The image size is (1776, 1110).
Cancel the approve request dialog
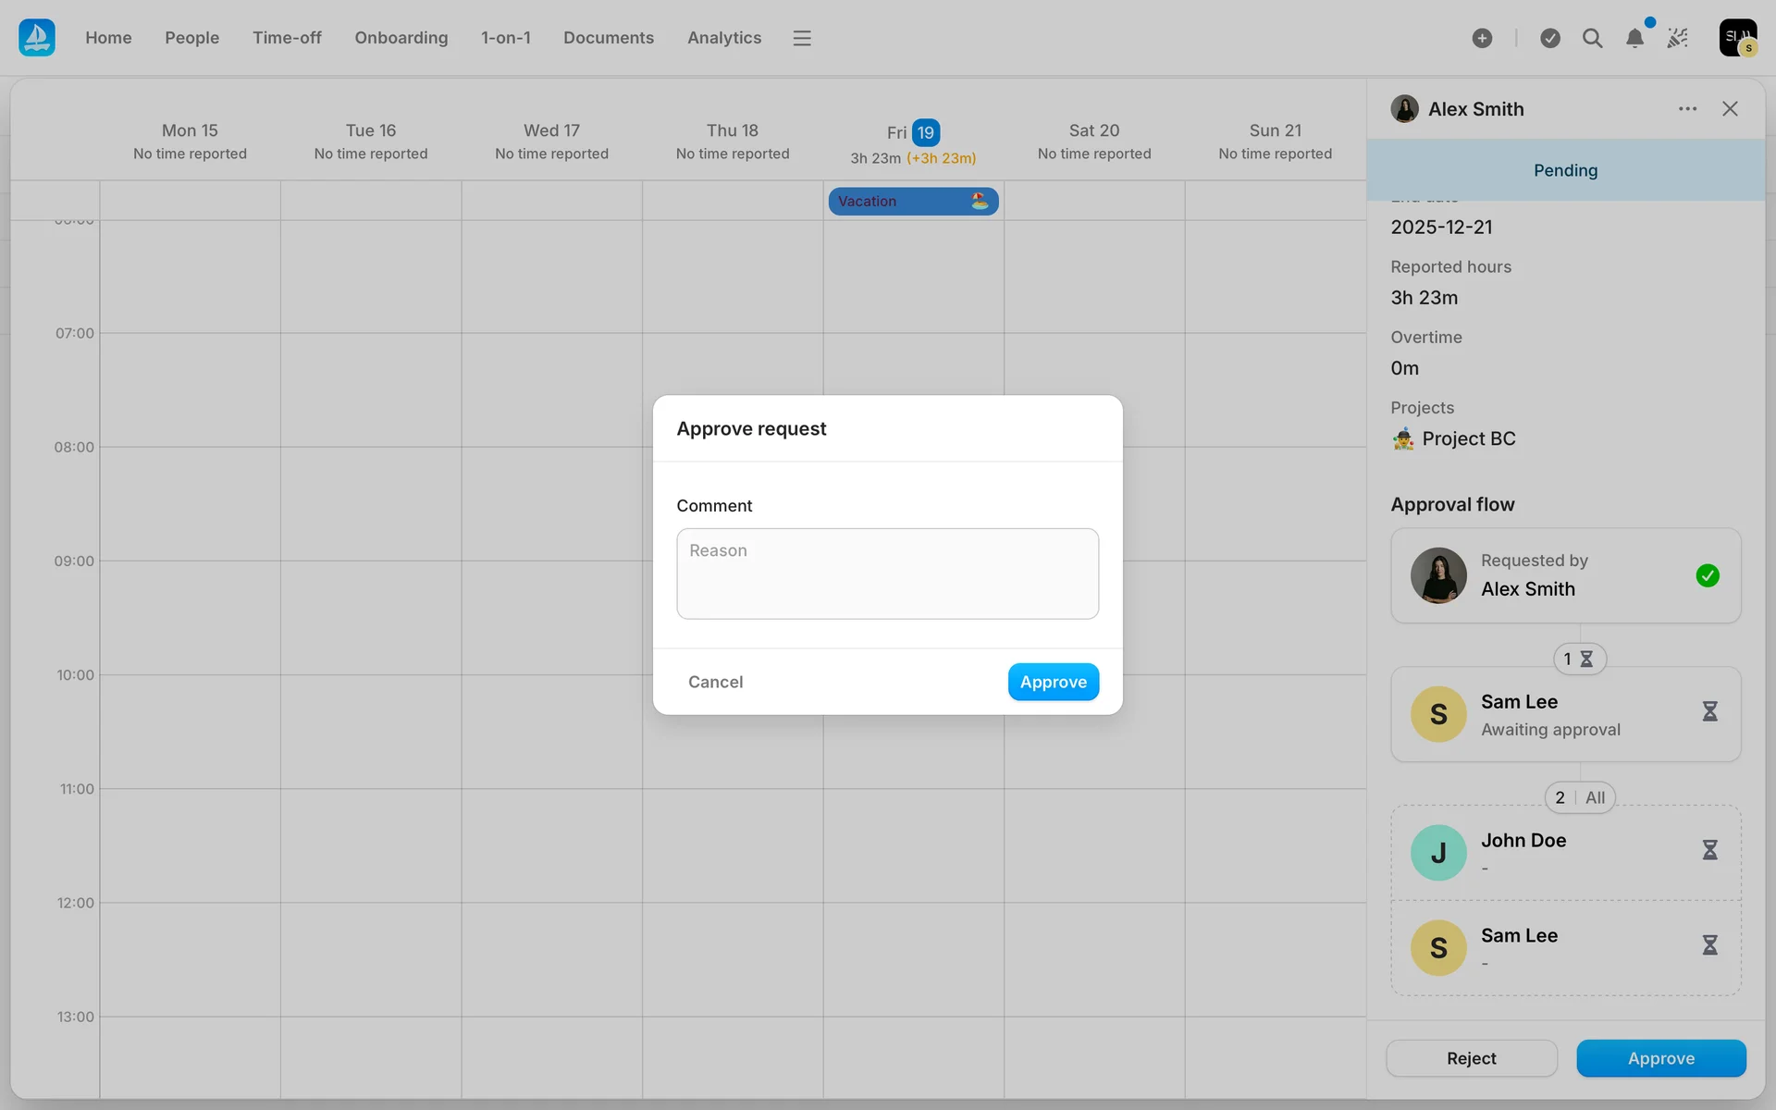pyautogui.click(x=715, y=682)
